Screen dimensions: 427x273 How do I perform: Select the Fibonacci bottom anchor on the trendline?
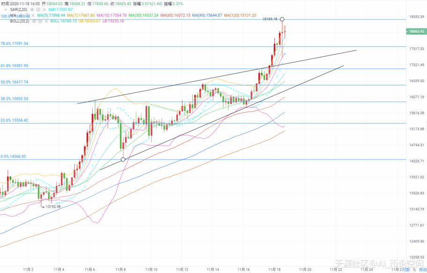[123, 160]
